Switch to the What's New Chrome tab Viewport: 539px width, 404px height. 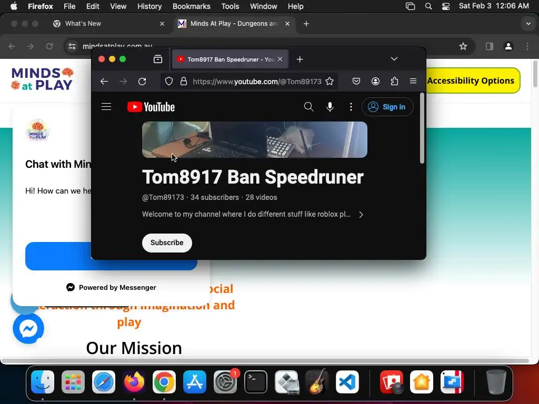tap(109, 24)
